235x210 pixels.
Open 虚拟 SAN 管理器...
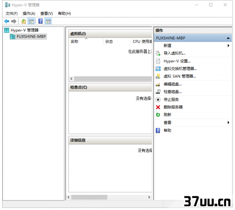coord(180,76)
